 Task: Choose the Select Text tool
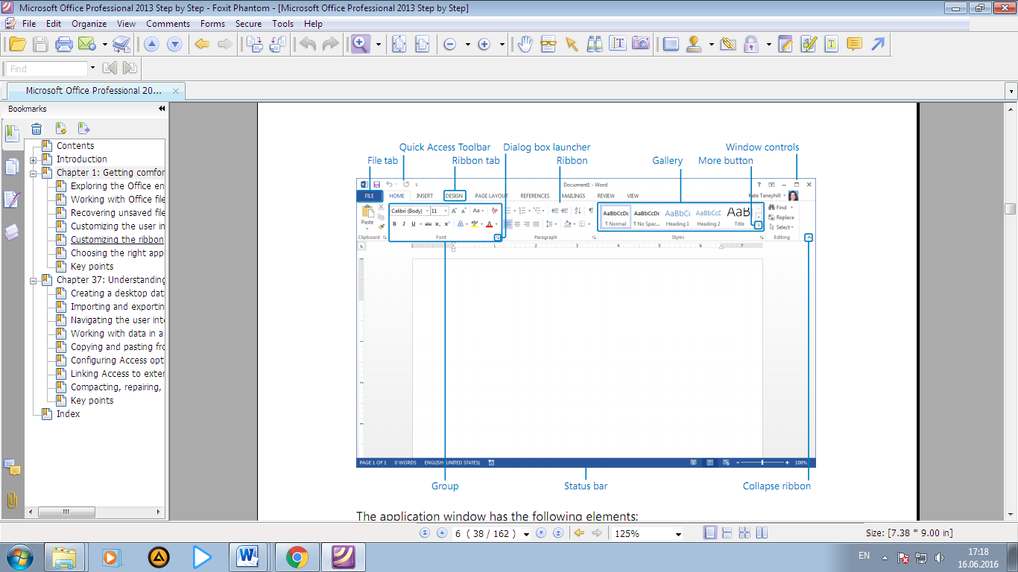(x=617, y=44)
